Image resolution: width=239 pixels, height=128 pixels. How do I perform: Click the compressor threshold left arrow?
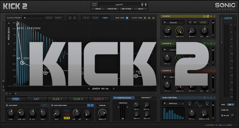point(119,107)
